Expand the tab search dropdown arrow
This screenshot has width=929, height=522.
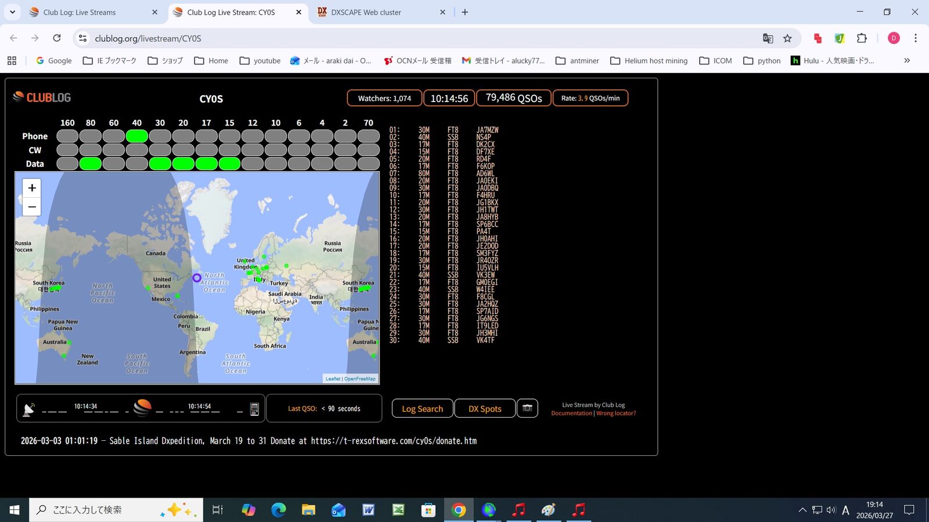[12, 12]
